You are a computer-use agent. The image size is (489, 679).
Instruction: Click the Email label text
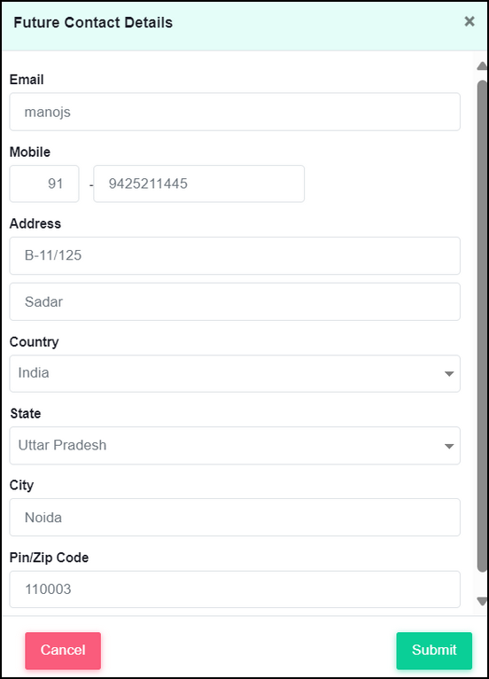(27, 80)
